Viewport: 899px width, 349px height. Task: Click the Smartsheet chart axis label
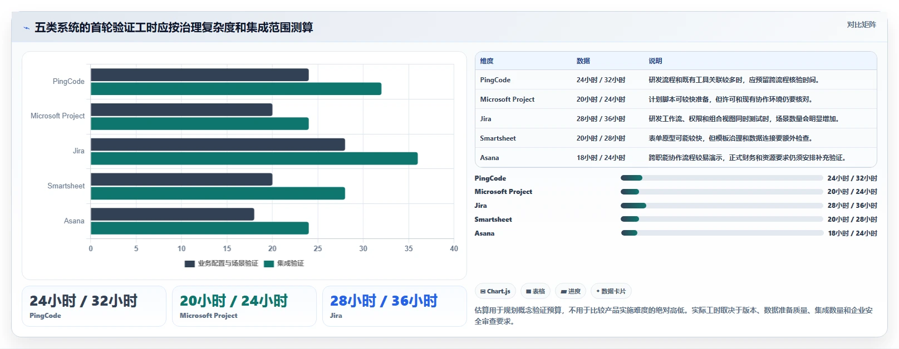[66, 186]
